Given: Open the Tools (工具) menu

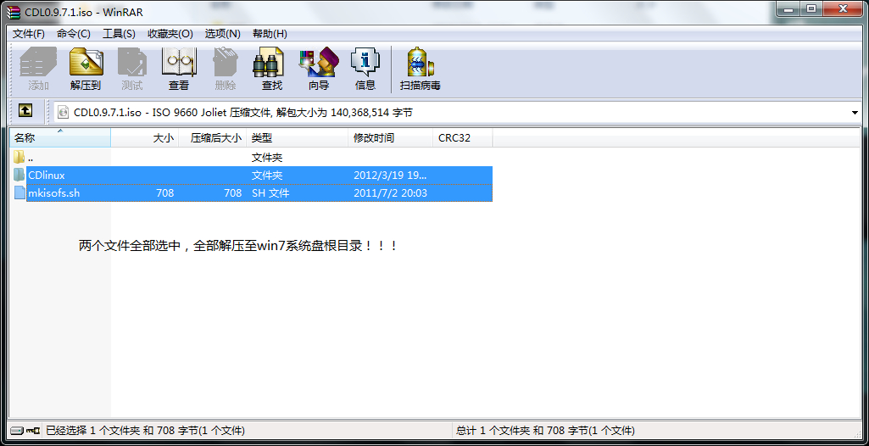Looking at the screenshot, I should (x=120, y=34).
